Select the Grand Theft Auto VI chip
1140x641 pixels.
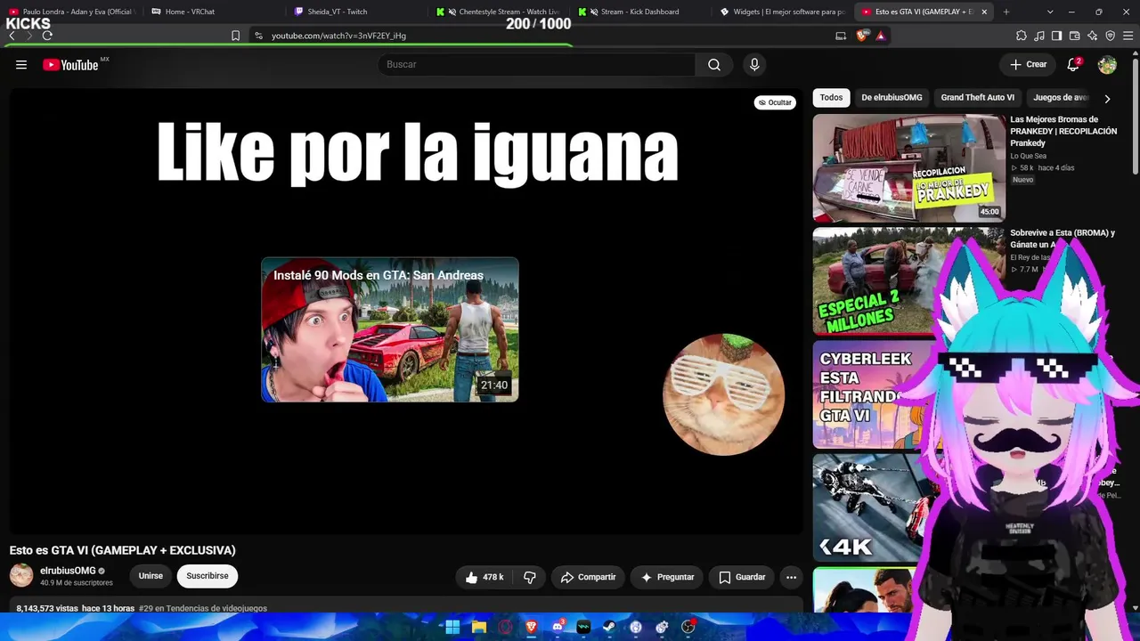click(978, 98)
